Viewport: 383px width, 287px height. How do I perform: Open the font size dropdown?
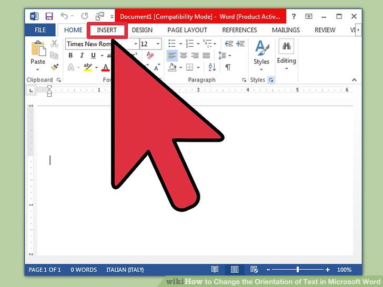159,44
